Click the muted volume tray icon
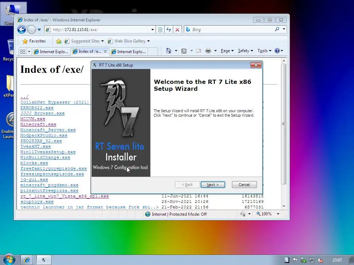Screen dimensions: 354x265 (x=320, y=260)
